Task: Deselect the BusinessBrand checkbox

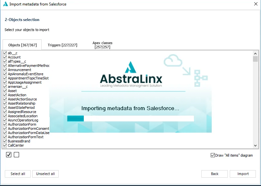Action: tap(5, 141)
